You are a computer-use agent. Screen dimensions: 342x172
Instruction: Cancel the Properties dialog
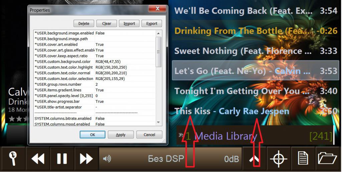click(149, 135)
